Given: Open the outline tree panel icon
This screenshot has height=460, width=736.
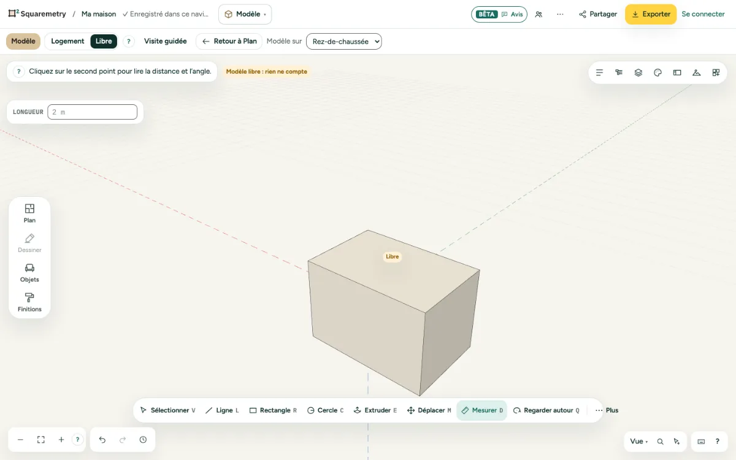Looking at the screenshot, I should coord(619,72).
